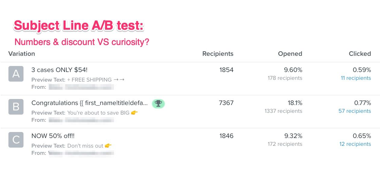Viewport: 380px width, 171px height.
Task: Click the pointing hand emoji after 'Don't miss out'
Action: click(108, 146)
